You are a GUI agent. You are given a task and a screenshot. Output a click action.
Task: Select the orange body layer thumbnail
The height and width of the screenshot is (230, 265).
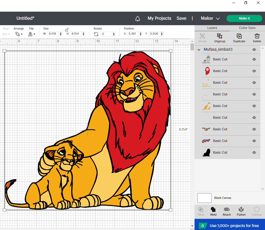(206, 106)
